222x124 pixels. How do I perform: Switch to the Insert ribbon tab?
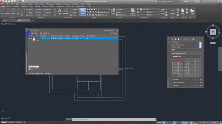9,7
